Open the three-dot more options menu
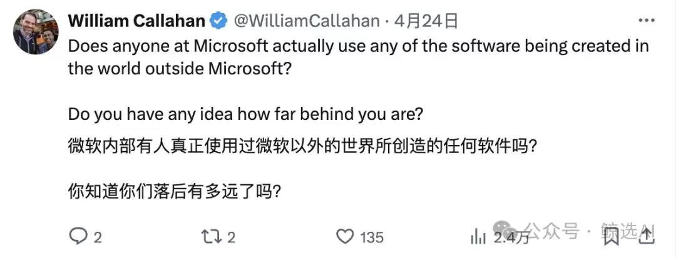Image resolution: width=676 pixels, height=258 pixels. [x=646, y=20]
